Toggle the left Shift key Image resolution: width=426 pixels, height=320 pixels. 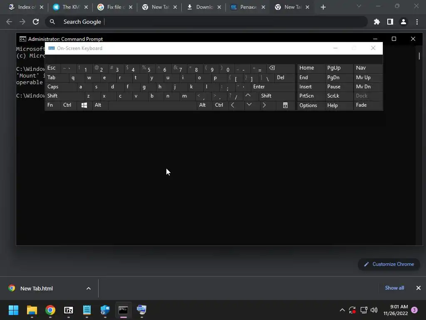point(65,96)
